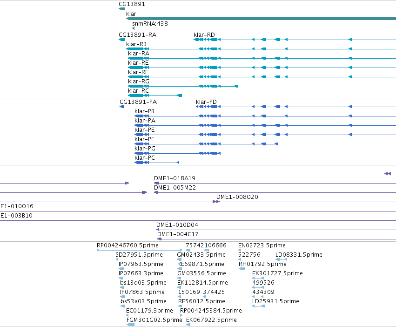Click the klar-RE transcript label
This screenshot has height=327, width=396.
click(138, 63)
